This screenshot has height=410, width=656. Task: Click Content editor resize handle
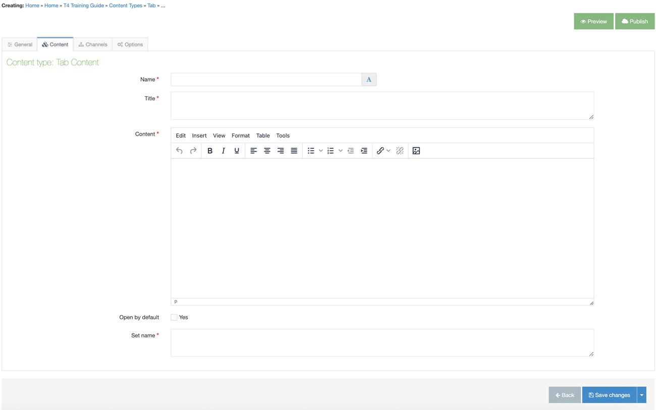tap(591, 303)
